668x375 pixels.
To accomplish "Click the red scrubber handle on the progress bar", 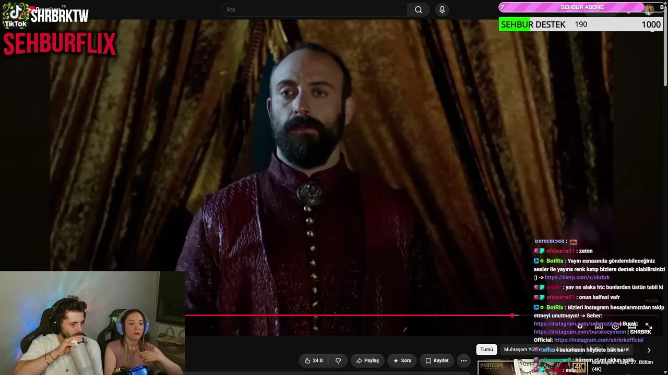I will tap(512, 316).
